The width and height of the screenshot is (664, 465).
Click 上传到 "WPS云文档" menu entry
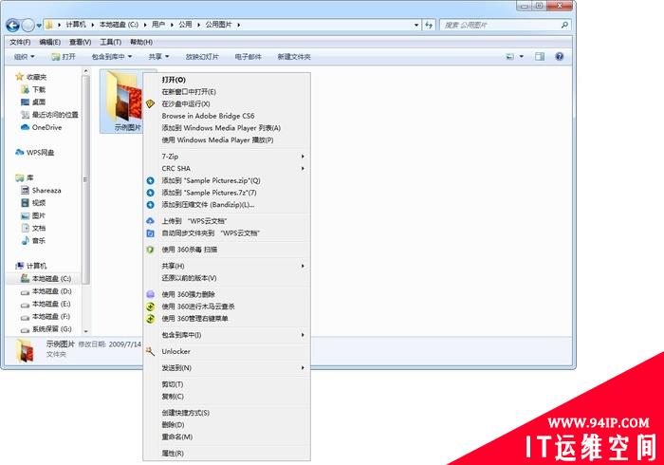227,221
